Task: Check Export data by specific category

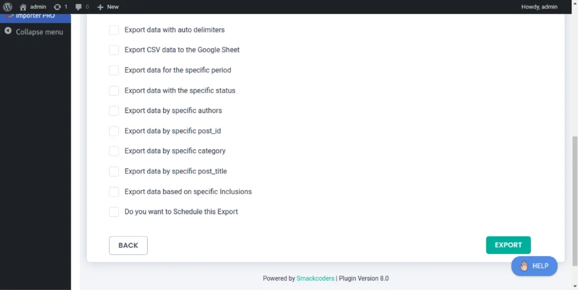Action: 114,151
